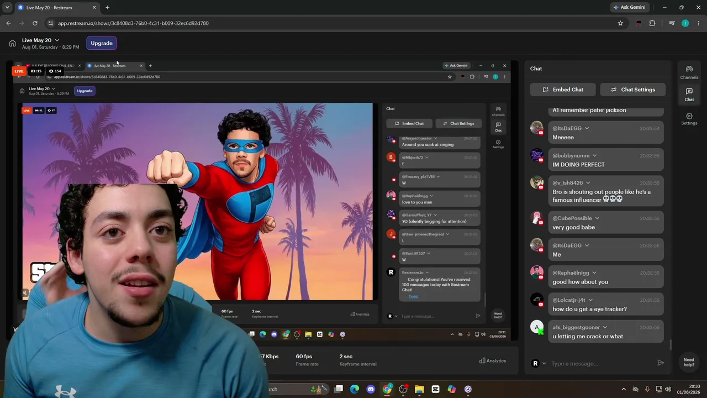Reload the Restream page
The width and height of the screenshot is (707, 398).
tap(35, 23)
